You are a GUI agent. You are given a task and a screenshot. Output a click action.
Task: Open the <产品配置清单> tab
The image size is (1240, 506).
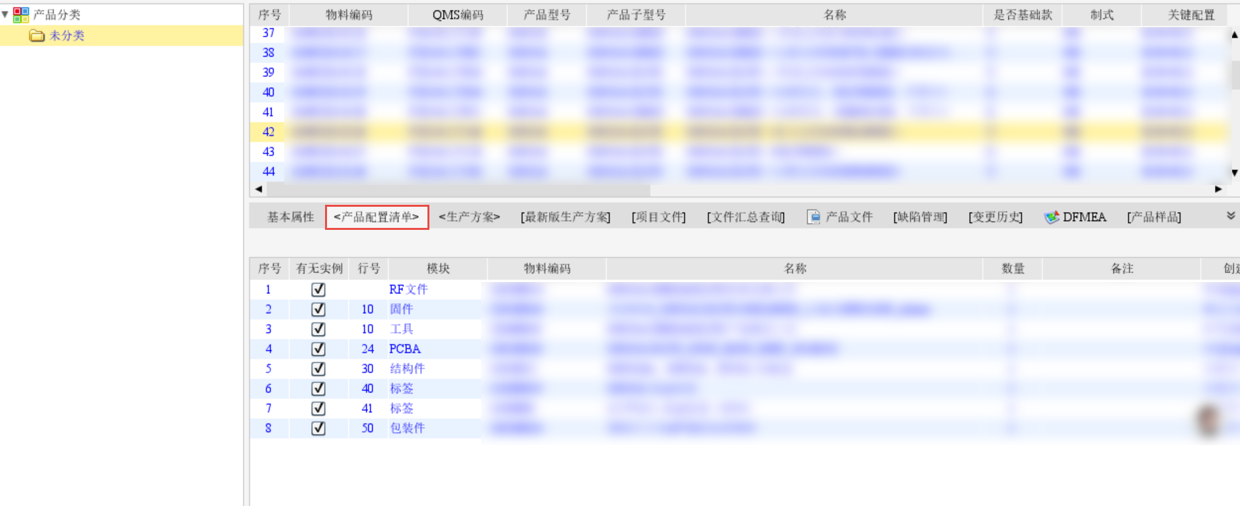coord(377,217)
